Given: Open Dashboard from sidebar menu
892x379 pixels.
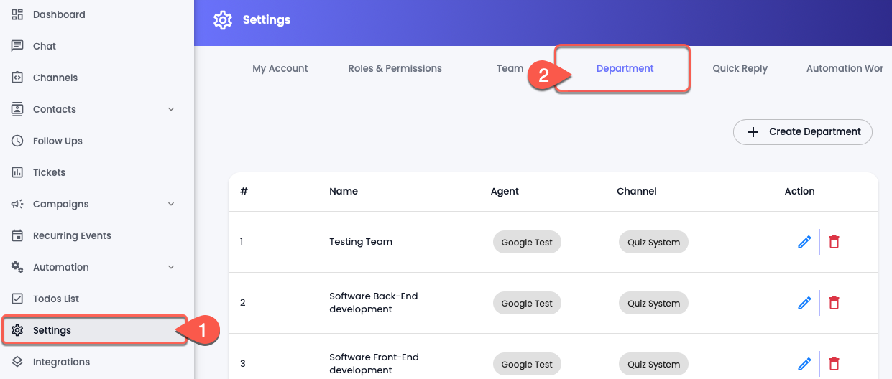Looking at the screenshot, I should pos(59,14).
